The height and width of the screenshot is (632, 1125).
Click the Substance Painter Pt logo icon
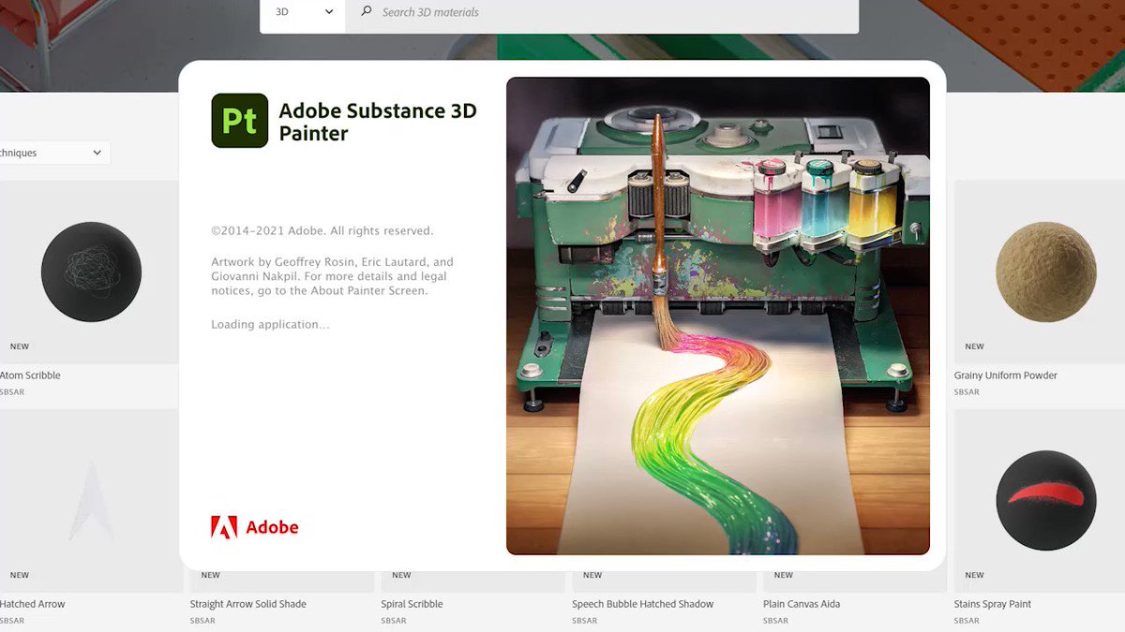[240, 121]
